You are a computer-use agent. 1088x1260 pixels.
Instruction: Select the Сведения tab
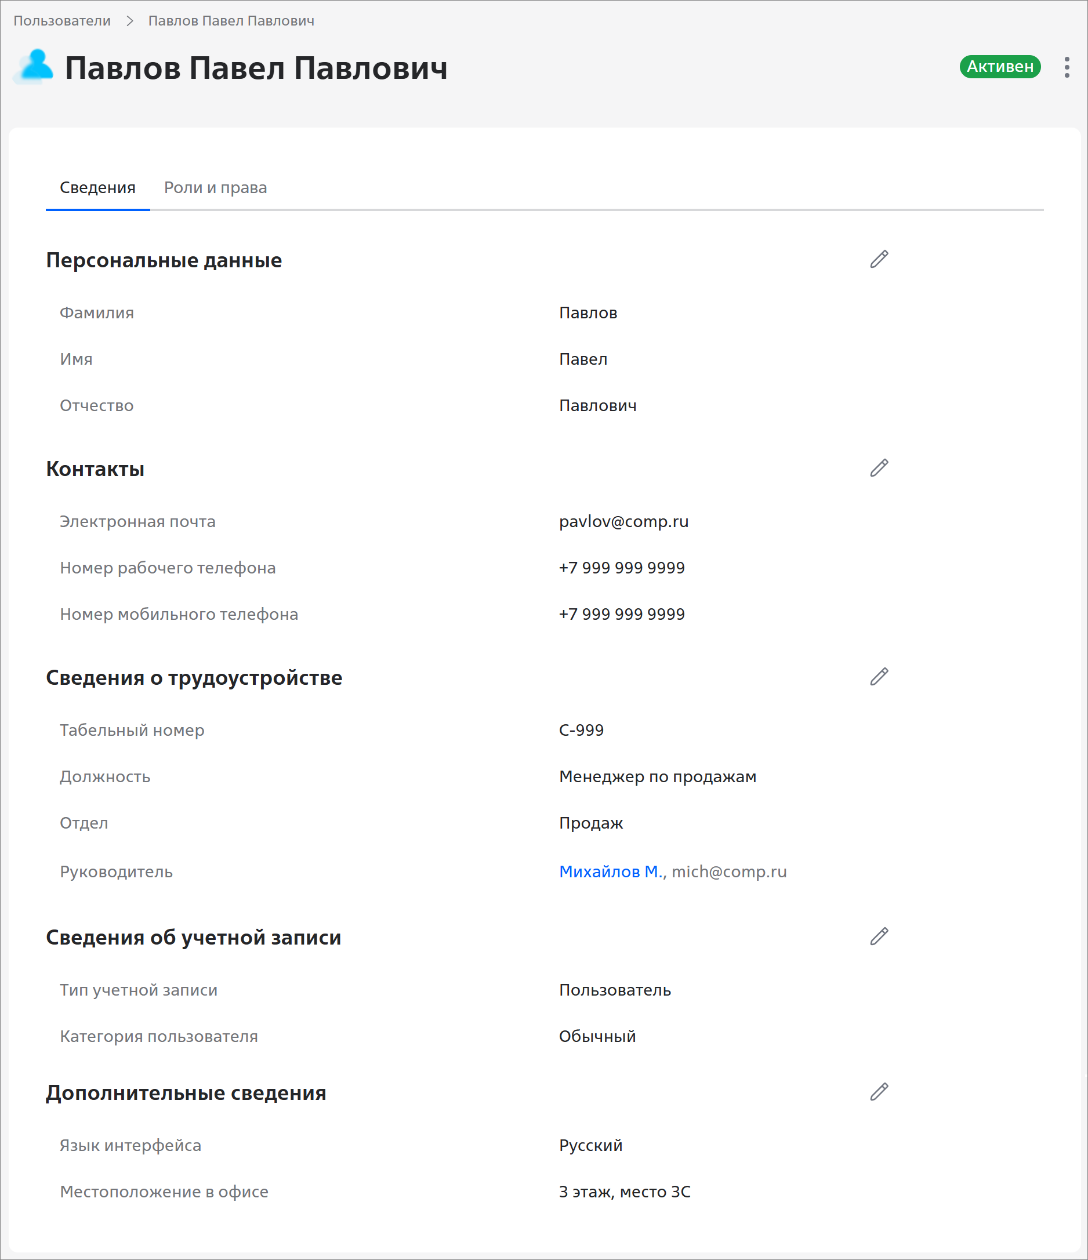click(x=97, y=187)
